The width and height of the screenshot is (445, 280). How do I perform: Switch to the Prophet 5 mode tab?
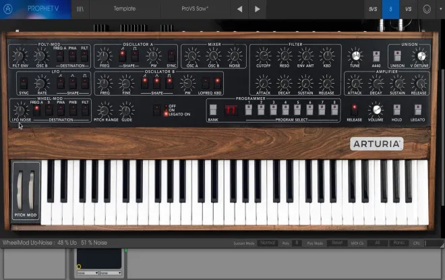point(390,9)
